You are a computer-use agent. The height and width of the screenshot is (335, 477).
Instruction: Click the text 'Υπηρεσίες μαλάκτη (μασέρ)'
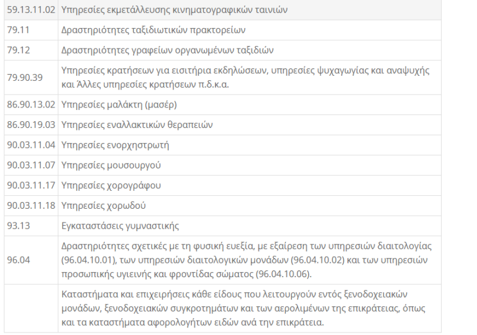[119, 104]
